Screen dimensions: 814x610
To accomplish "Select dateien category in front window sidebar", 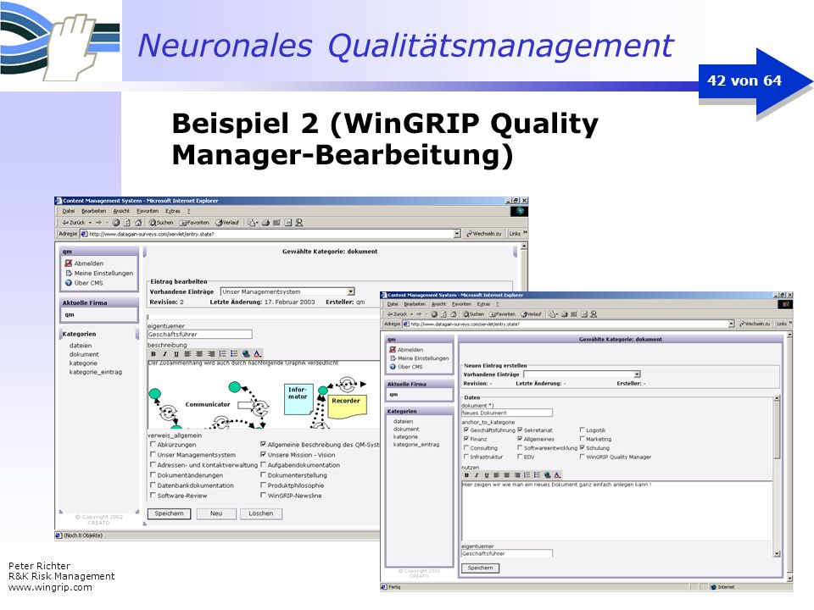I will click(x=404, y=421).
